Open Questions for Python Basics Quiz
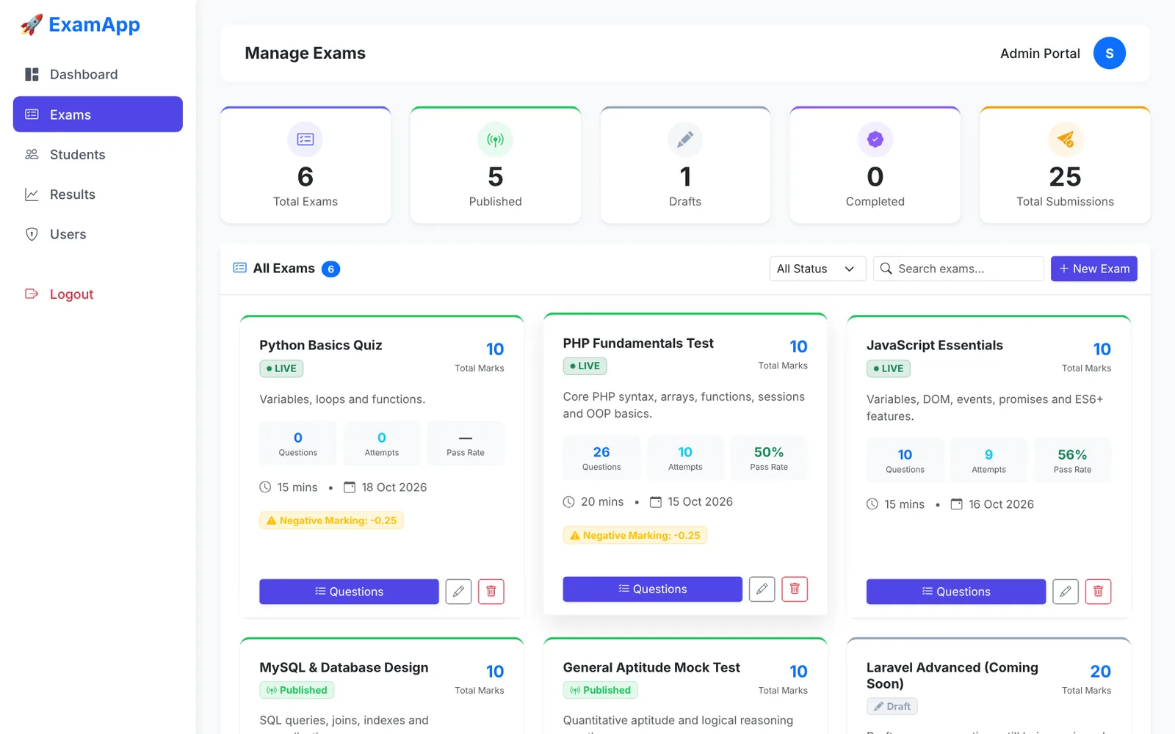 pyautogui.click(x=349, y=592)
